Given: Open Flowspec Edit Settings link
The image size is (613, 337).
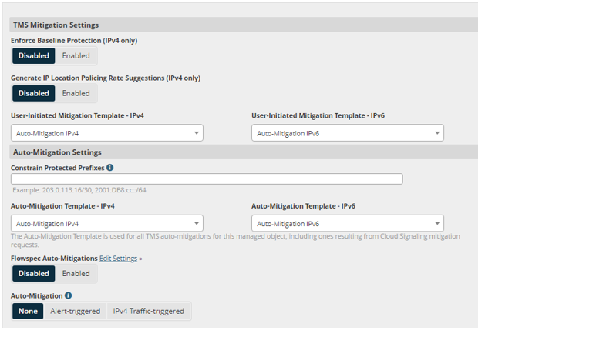Looking at the screenshot, I should tap(118, 259).
